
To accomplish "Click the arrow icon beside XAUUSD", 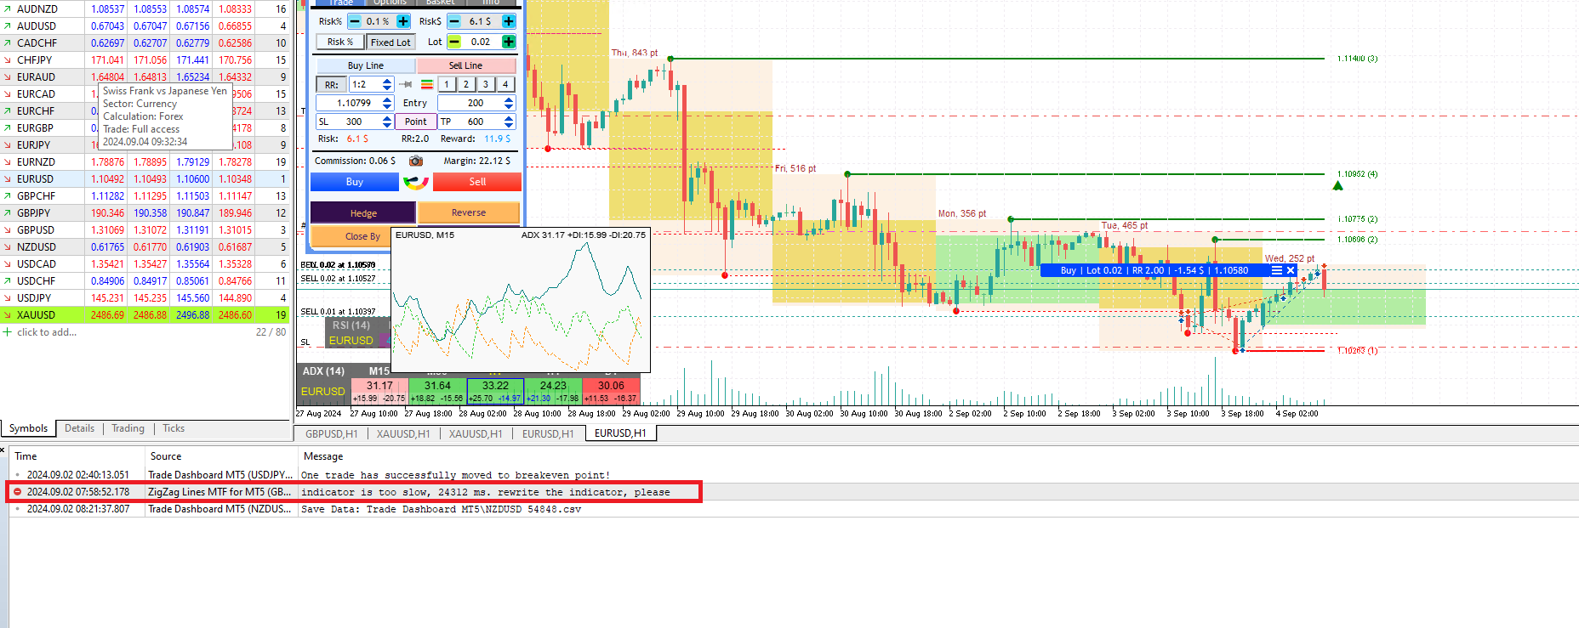I will point(8,315).
